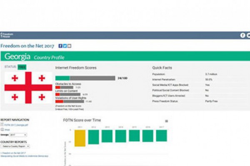Open the Select a Country Report dropdown
250x166 pixels.
click(15, 146)
